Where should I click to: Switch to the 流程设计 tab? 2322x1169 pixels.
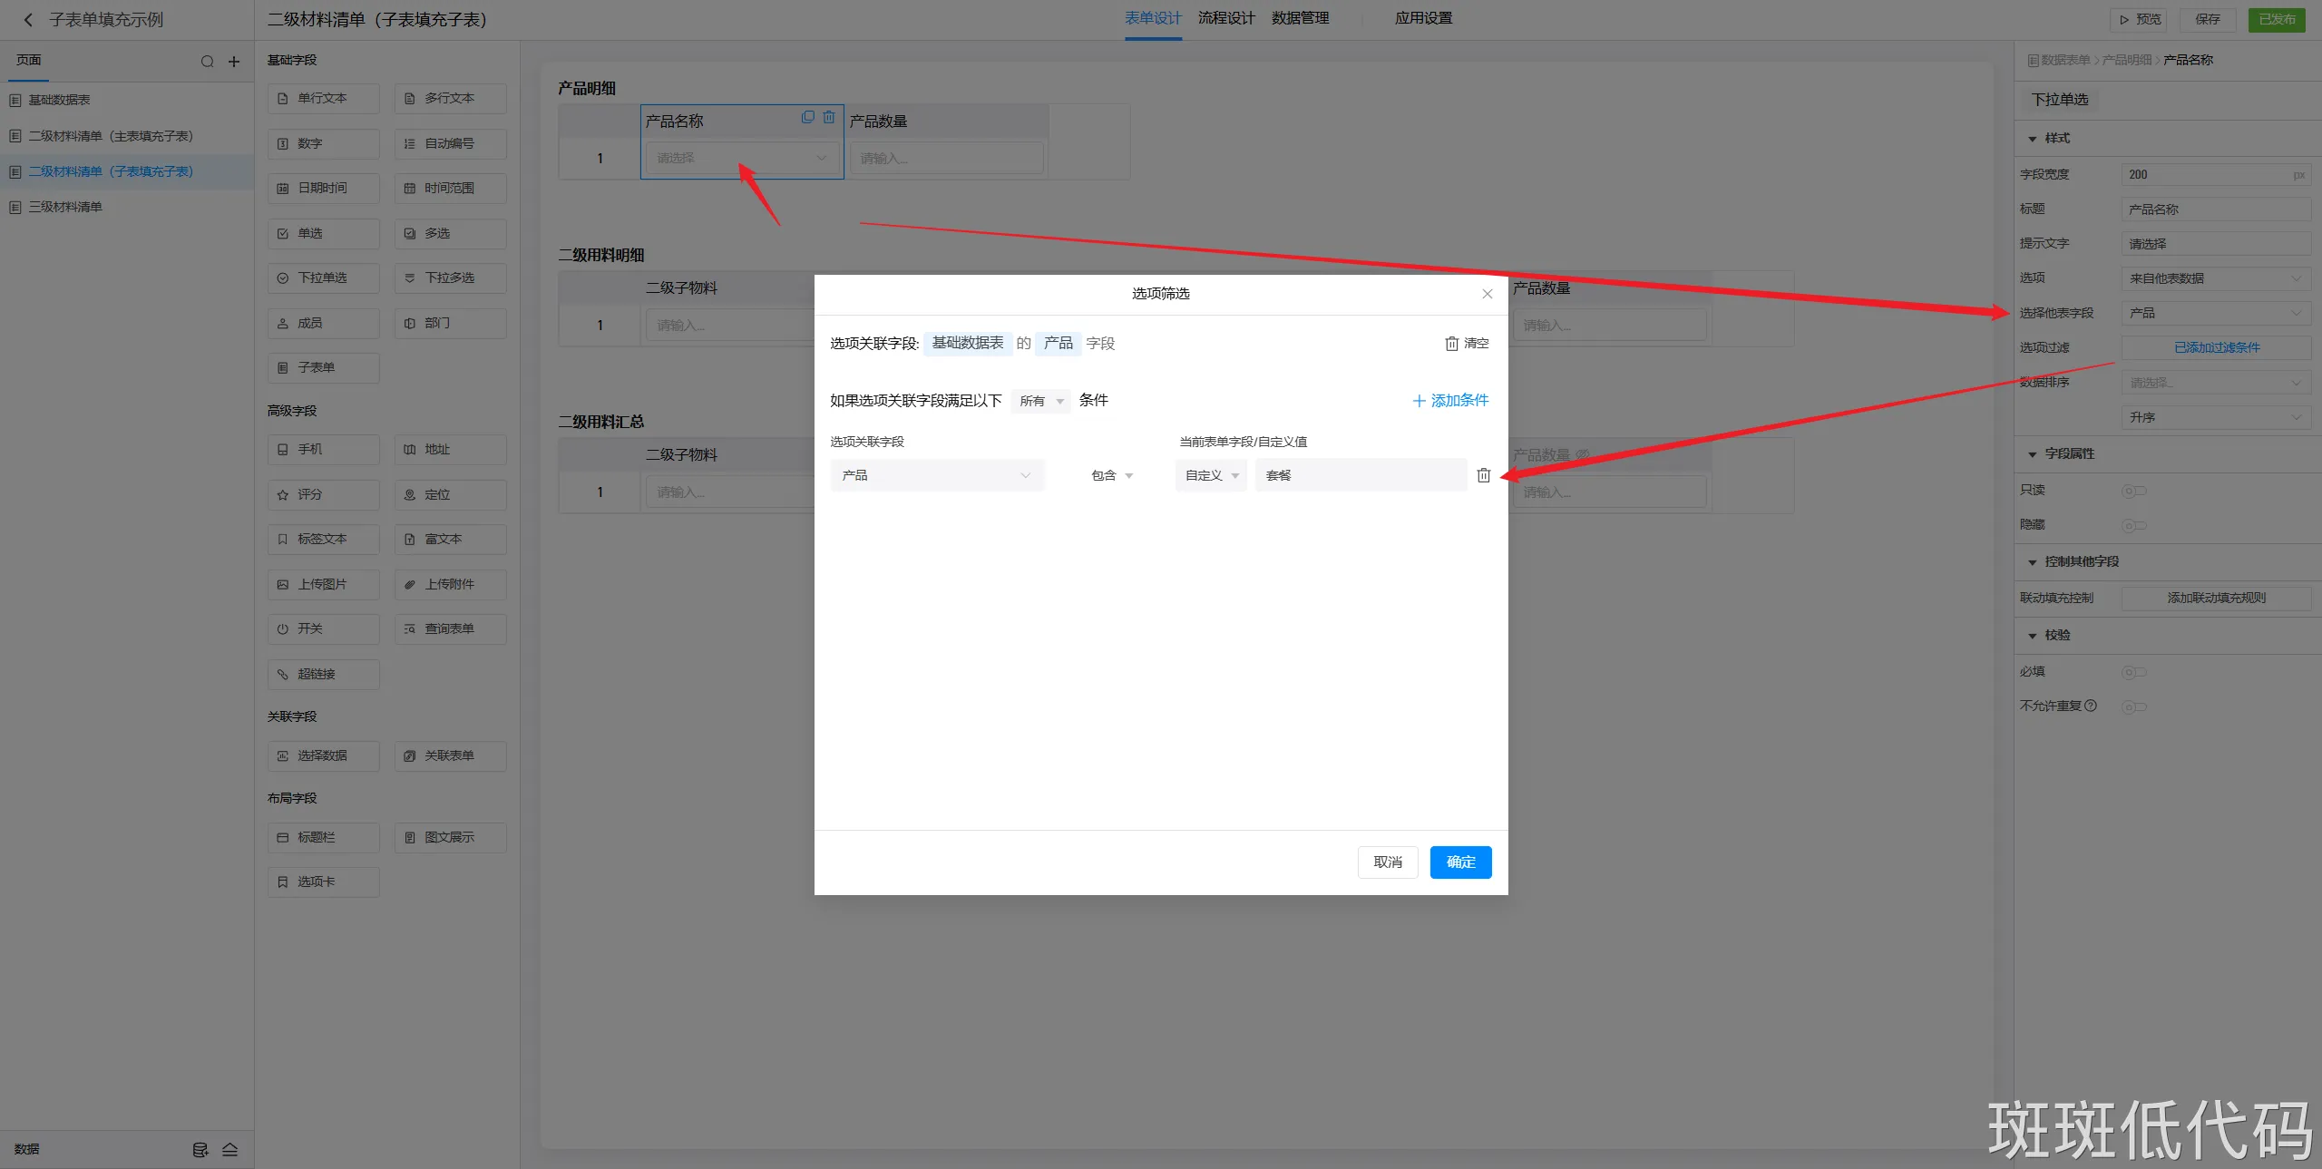coord(1225,18)
